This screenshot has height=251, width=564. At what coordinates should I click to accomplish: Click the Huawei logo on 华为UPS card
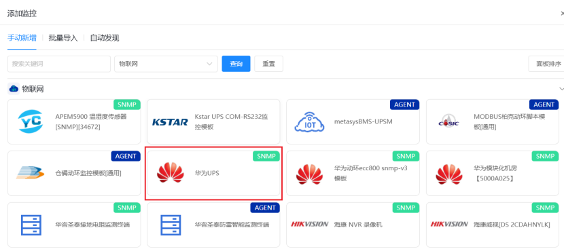pyautogui.click(x=170, y=173)
